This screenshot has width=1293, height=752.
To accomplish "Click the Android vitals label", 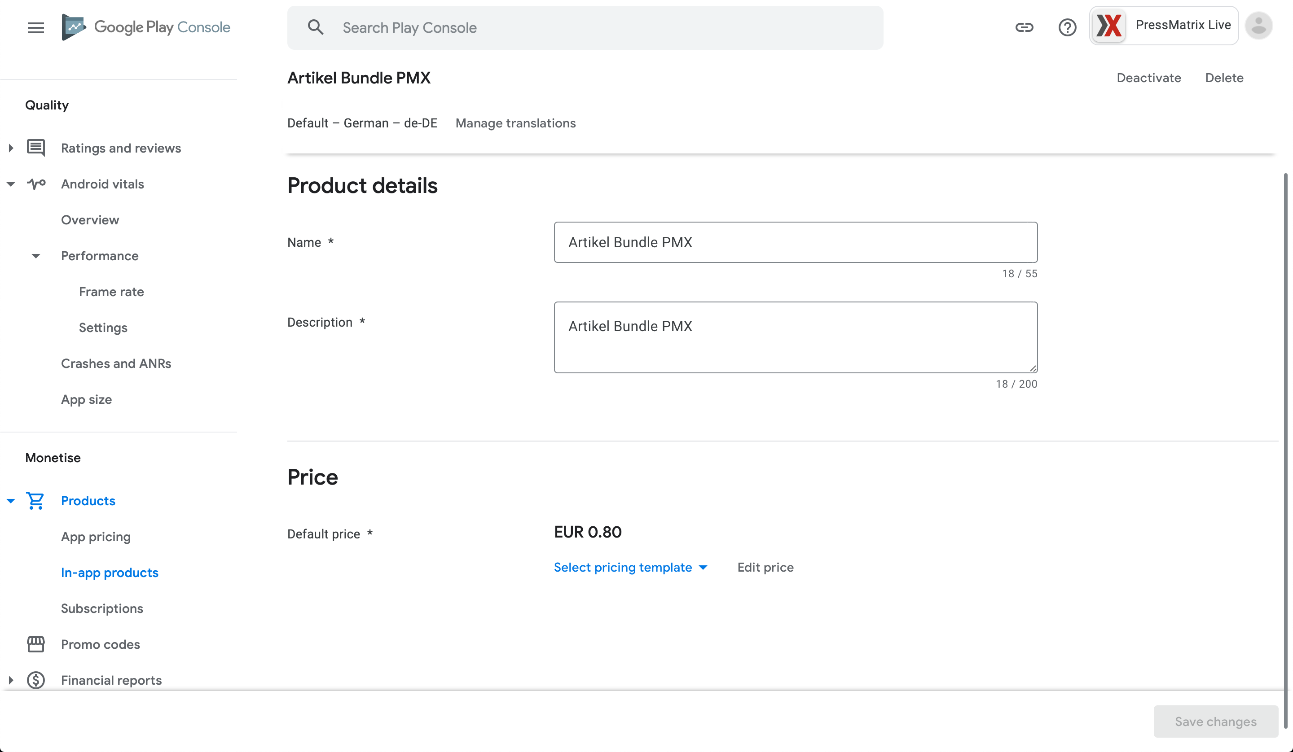I will [103, 184].
